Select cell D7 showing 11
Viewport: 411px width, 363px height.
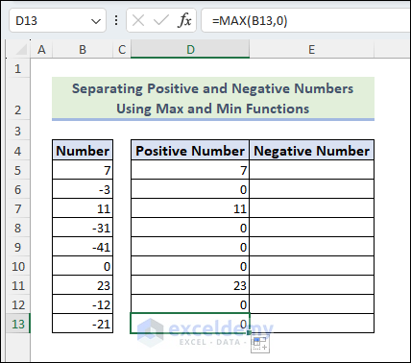pyautogui.click(x=190, y=208)
